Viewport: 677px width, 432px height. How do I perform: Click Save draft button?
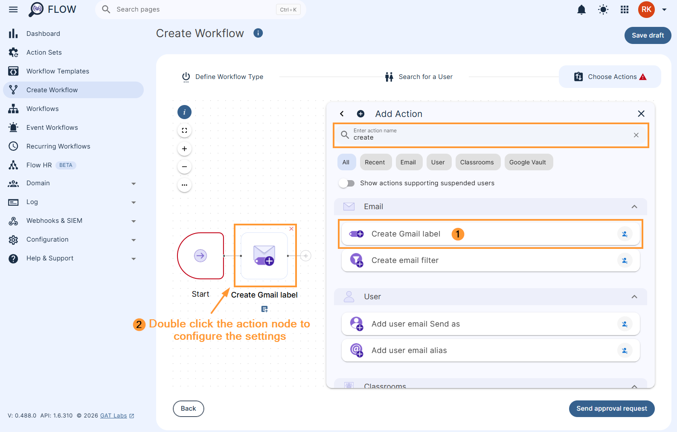point(648,35)
